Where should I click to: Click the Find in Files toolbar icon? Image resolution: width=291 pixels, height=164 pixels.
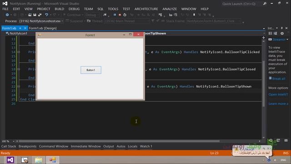pyautogui.click(x=105, y=15)
